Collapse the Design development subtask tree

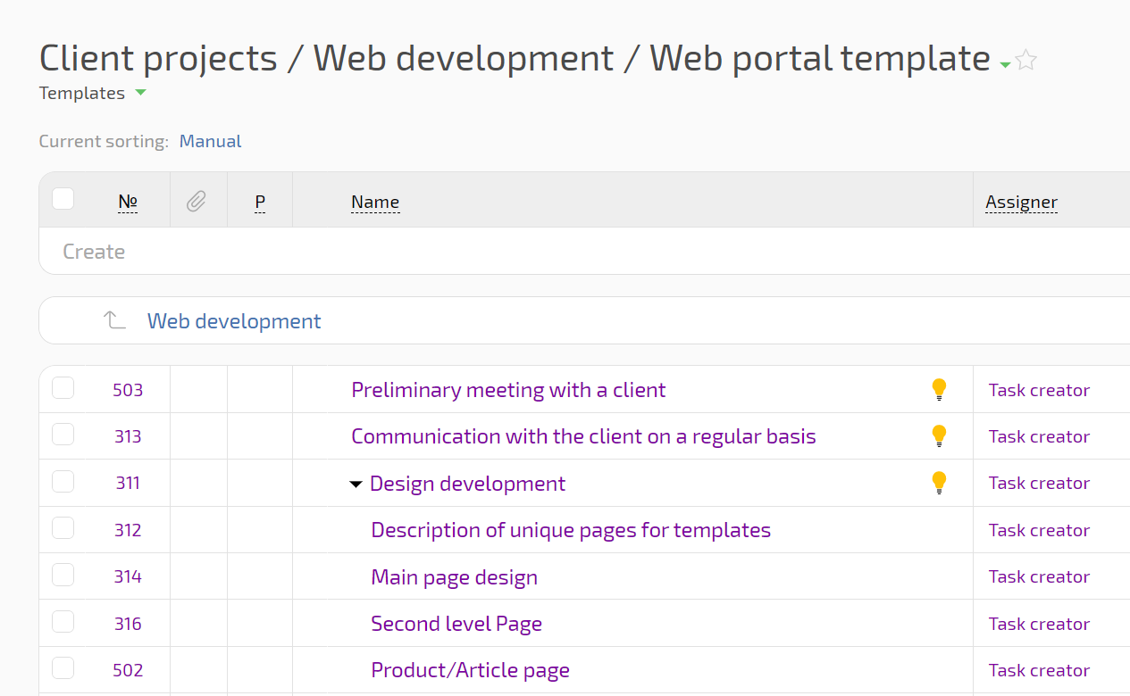[x=356, y=484]
